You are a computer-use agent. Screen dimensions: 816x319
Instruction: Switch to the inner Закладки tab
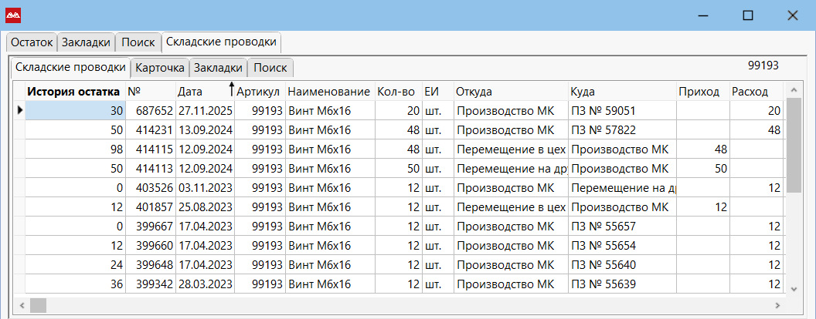click(218, 68)
